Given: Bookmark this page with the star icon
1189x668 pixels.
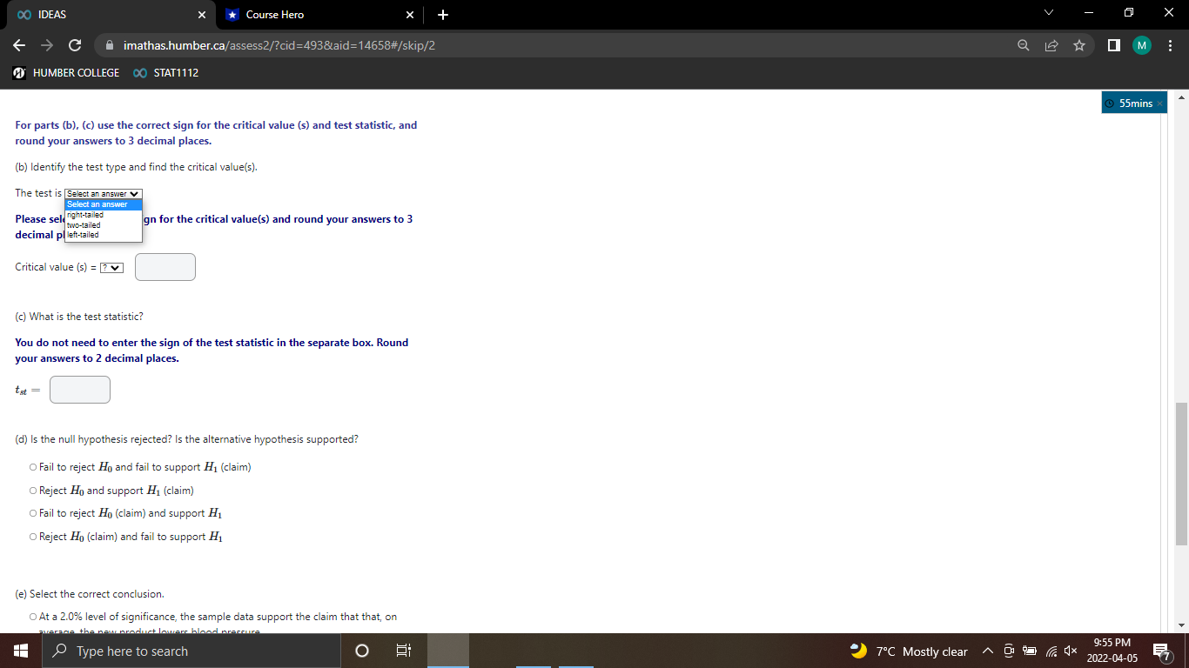Looking at the screenshot, I should [1078, 45].
